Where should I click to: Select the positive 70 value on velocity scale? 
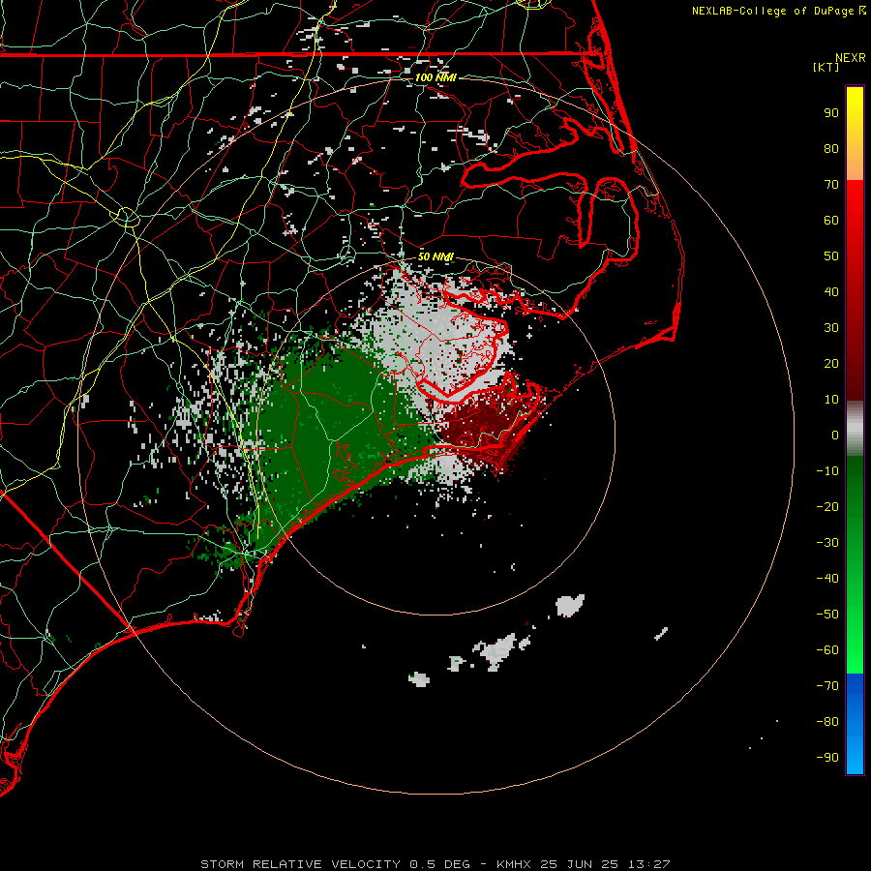point(831,185)
